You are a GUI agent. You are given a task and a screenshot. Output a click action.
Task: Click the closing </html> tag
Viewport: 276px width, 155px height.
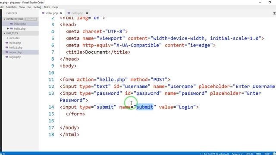(69, 135)
